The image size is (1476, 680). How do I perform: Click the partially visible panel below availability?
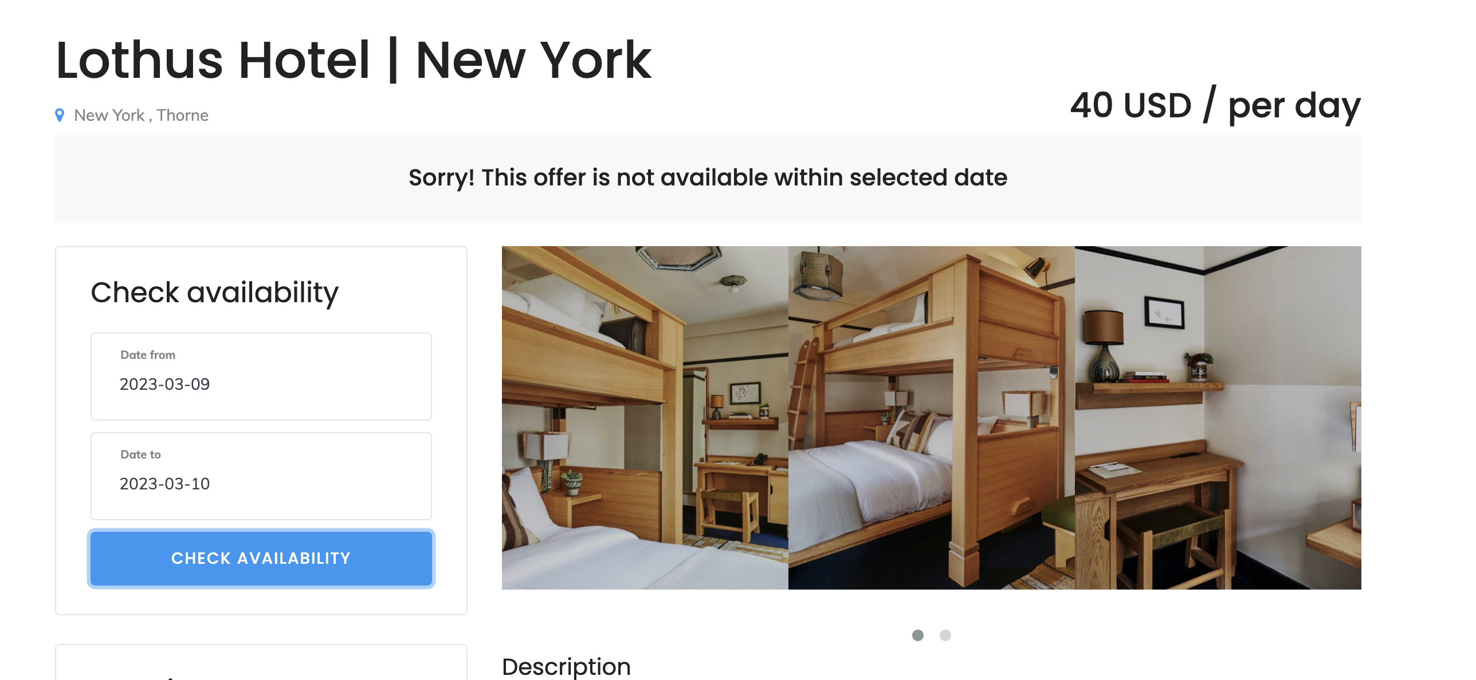(261, 662)
